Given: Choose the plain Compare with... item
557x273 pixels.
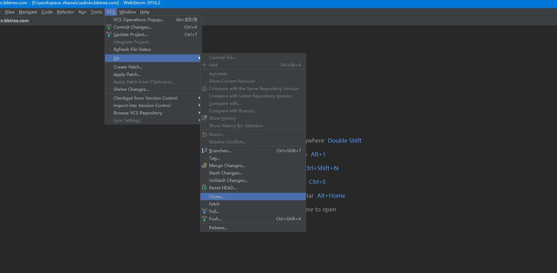Looking at the screenshot, I should click(253, 103).
